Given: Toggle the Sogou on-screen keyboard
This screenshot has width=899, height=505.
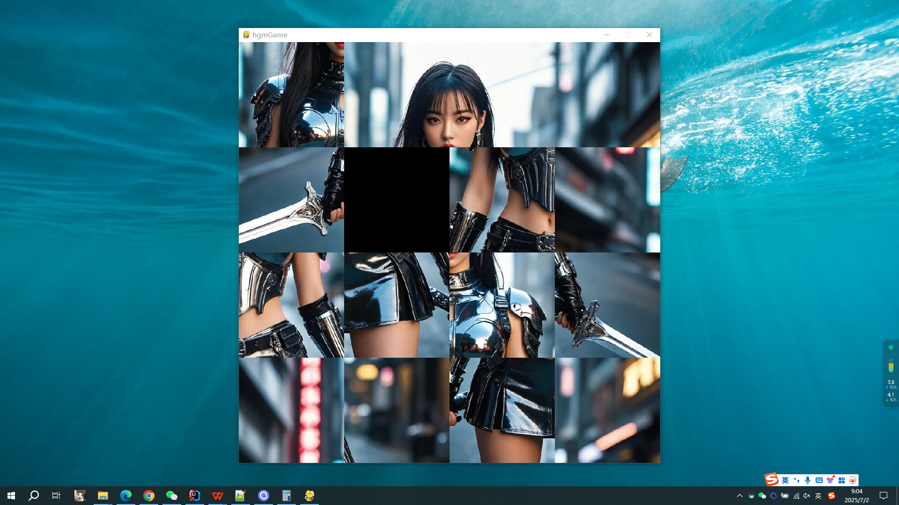Looking at the screenshot, I should tap(818, 480).
